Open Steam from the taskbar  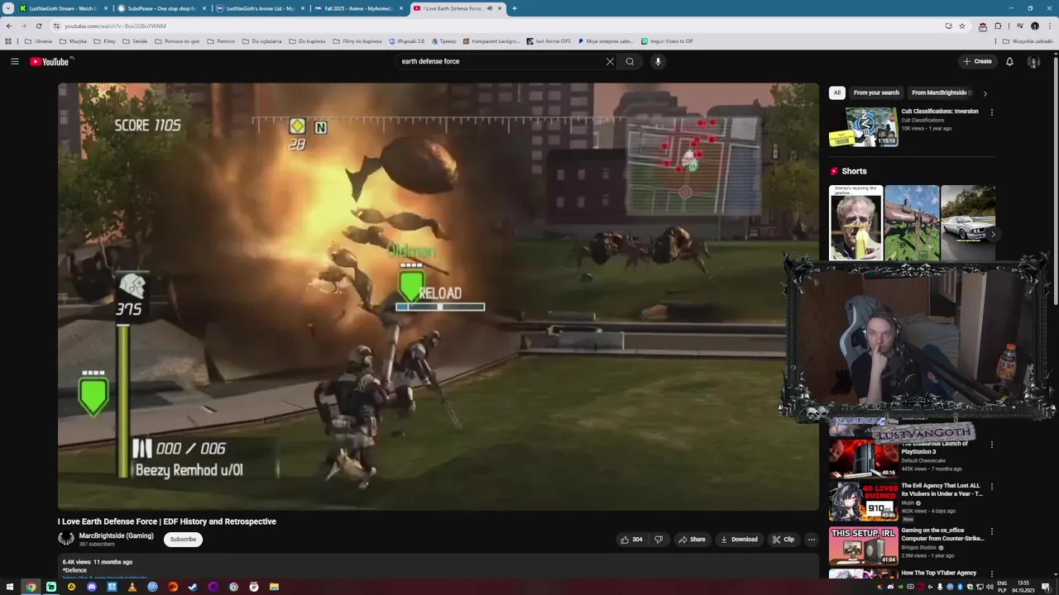click(x=193, y=587)
